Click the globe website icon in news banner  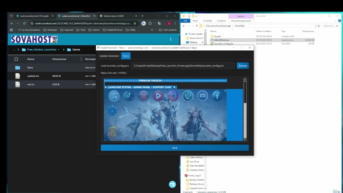pyautogui.click(x=114, y=96)
